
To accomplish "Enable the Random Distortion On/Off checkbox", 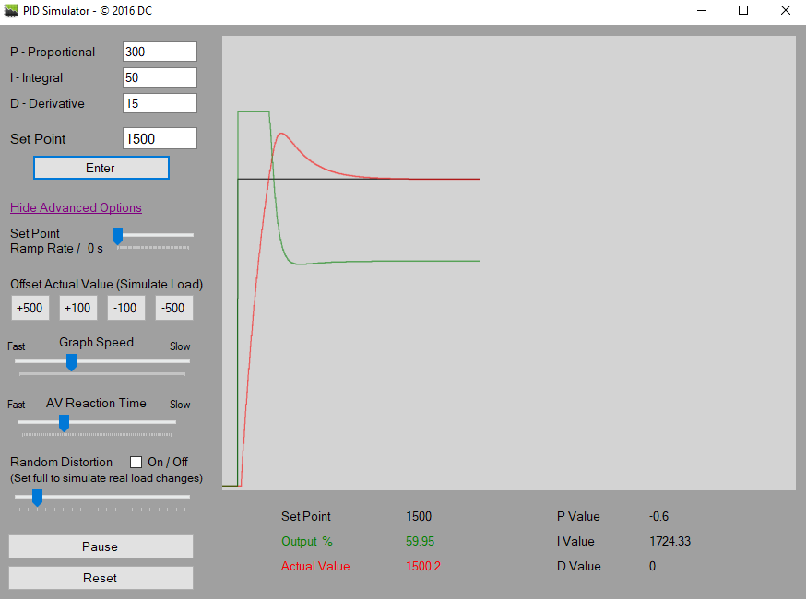I will [x=136, y=462].
